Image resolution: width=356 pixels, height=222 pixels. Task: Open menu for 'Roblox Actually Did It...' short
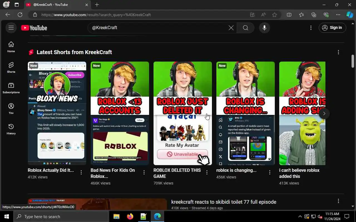pyautogui.click(x=81, y=172)
